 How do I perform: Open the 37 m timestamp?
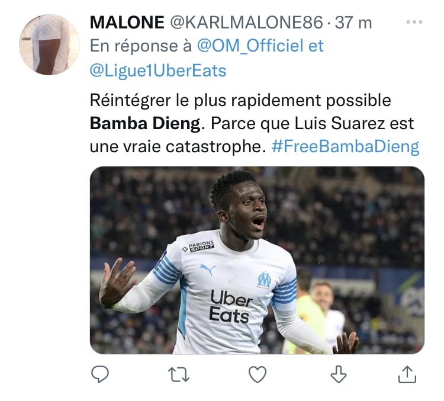353,23
